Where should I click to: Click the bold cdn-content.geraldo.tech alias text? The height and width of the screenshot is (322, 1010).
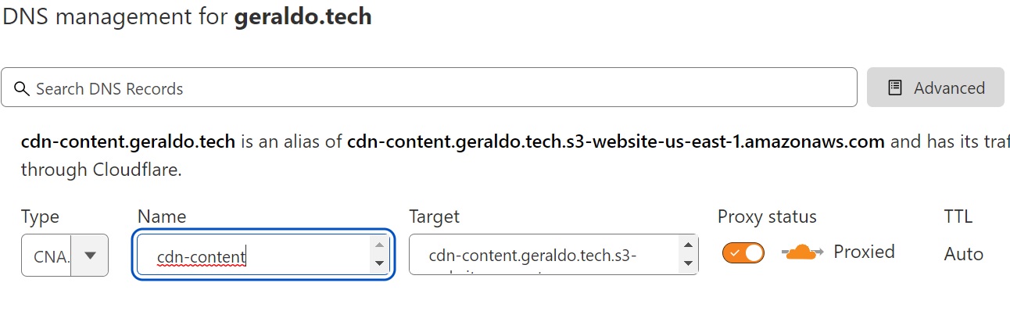pos(128,142)
